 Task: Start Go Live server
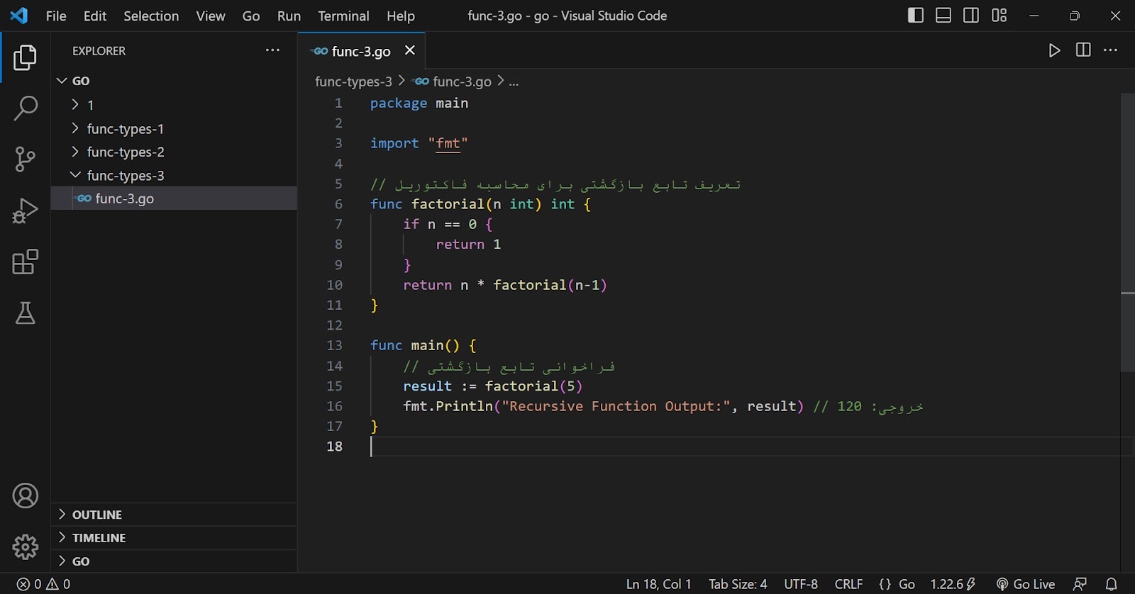click(1026, 584)
